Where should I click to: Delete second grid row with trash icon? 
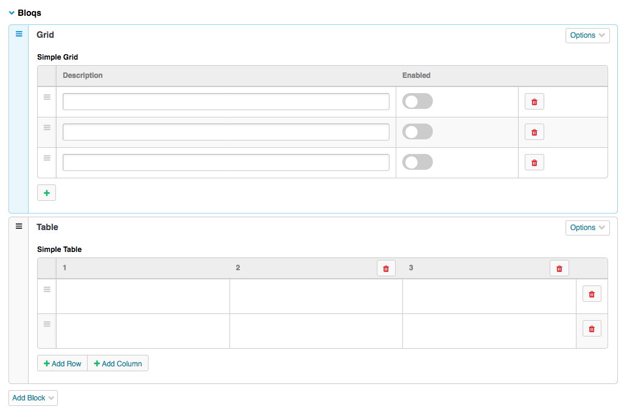coord(534,132)
